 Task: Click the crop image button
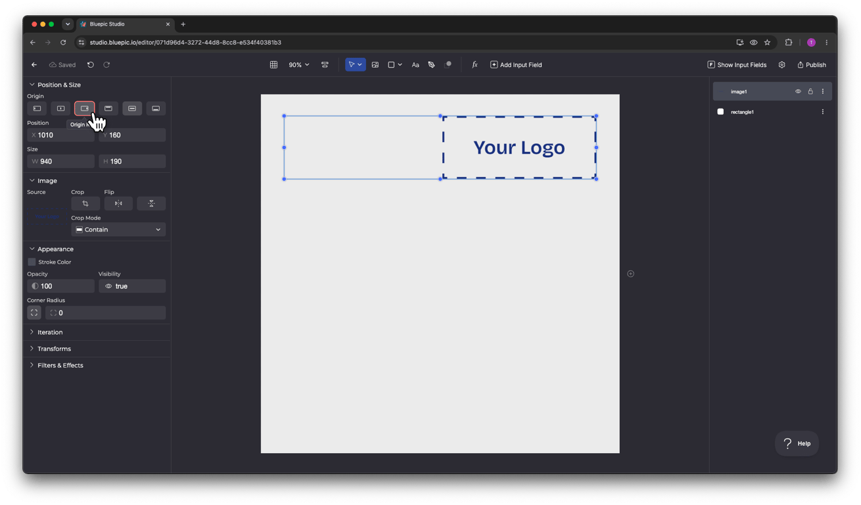(x=85, y=203)
